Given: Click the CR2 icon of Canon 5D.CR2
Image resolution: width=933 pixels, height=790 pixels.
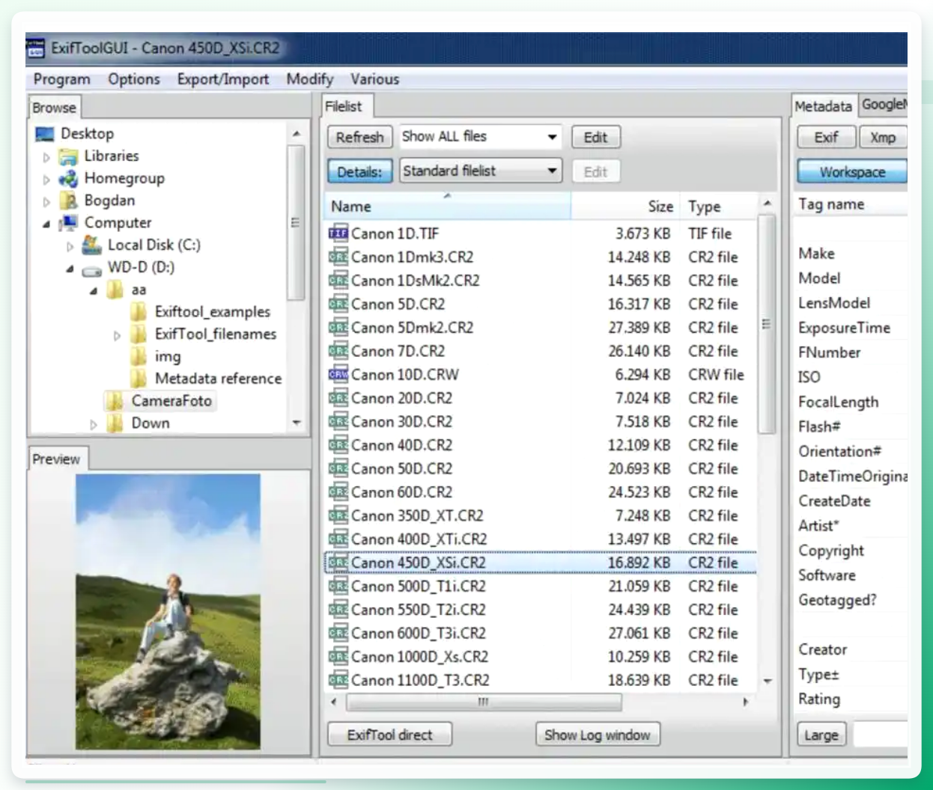Looking at the screenshot, I should tap(338, 304).
